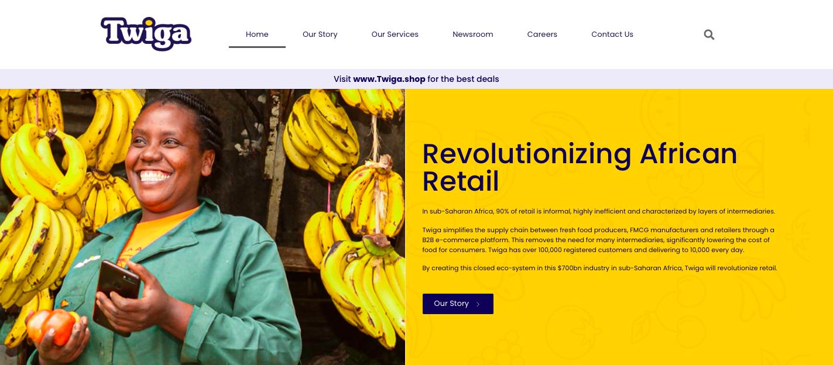Click the smartphone held in the photo
833x365 pixels.
pyautogui.click(x=116, y=286)
